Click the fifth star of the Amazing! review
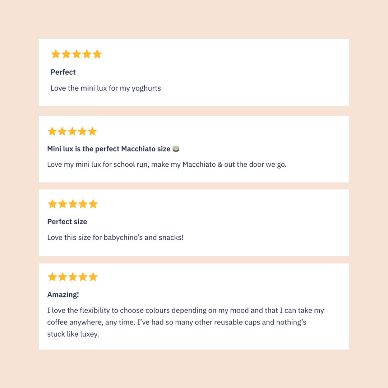 click(93, 277)
